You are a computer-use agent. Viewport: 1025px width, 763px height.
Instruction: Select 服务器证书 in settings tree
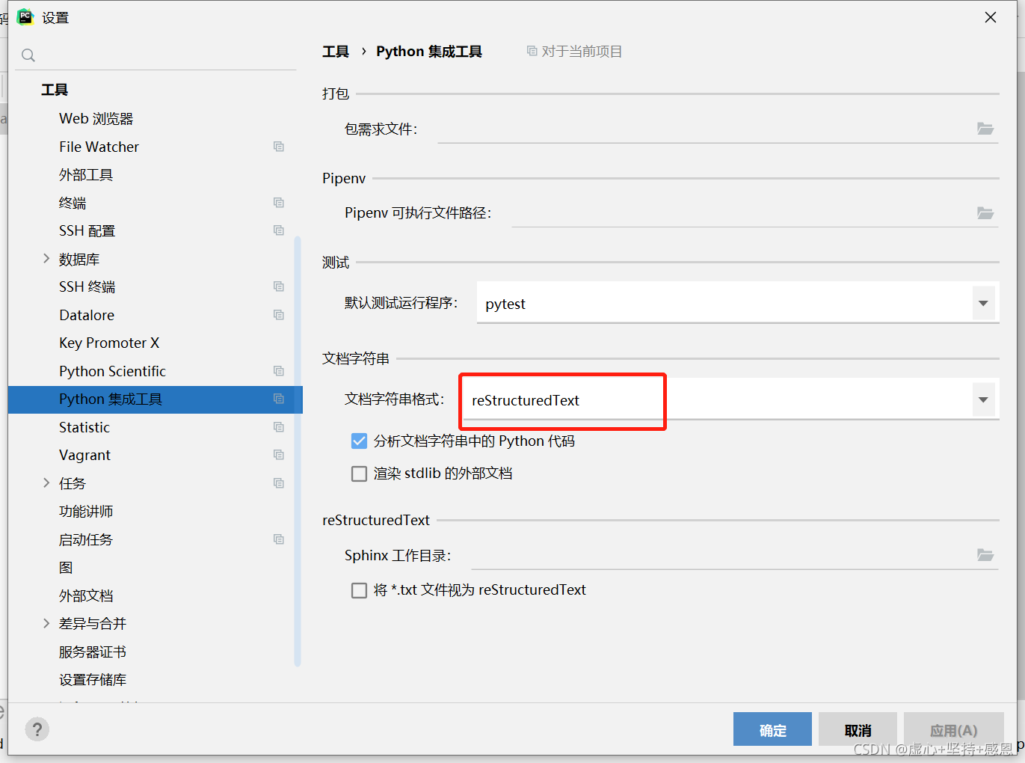tap(93, 652)
